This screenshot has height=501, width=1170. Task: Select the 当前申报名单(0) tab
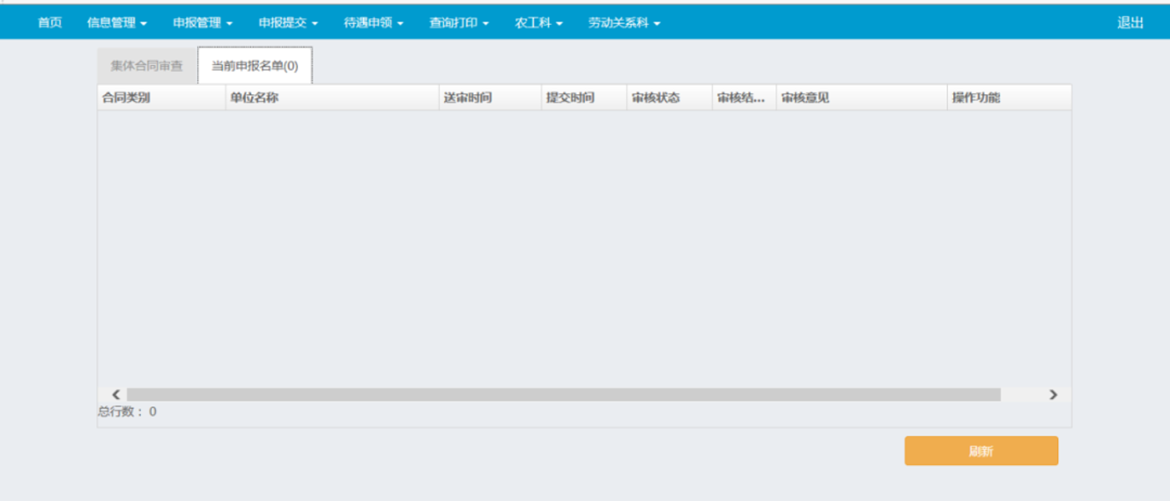pyautogui.click(x=255, y=66)
